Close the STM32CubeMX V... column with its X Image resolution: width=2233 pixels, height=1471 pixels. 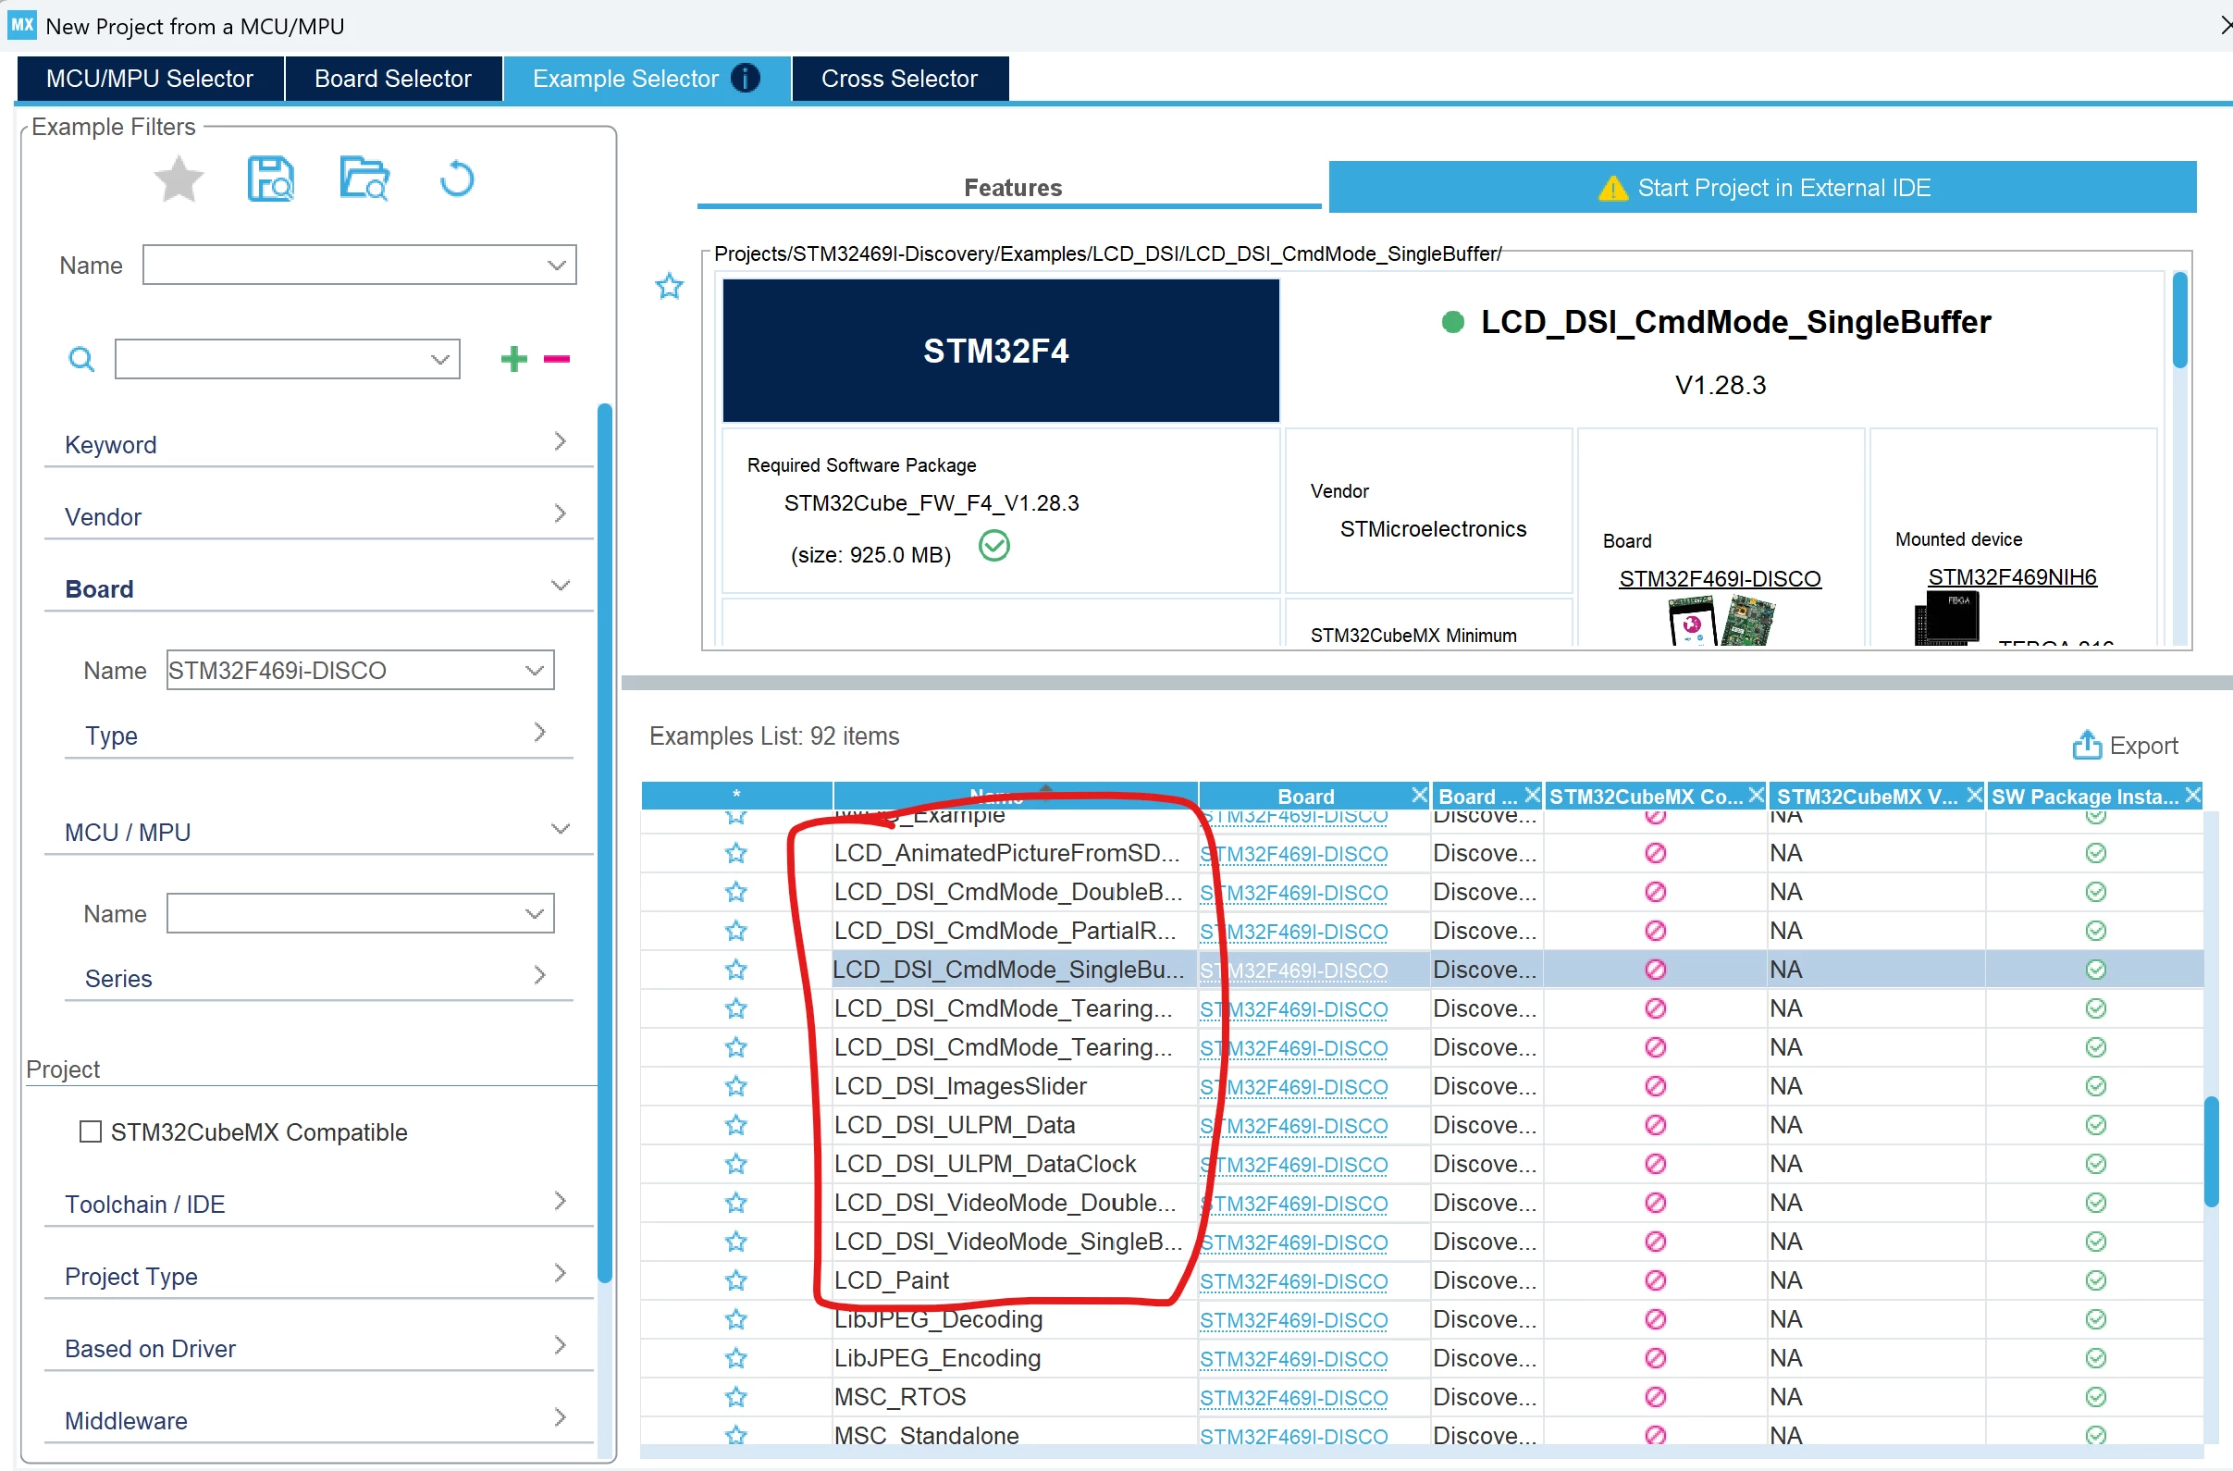click(x=1974, y=796)
